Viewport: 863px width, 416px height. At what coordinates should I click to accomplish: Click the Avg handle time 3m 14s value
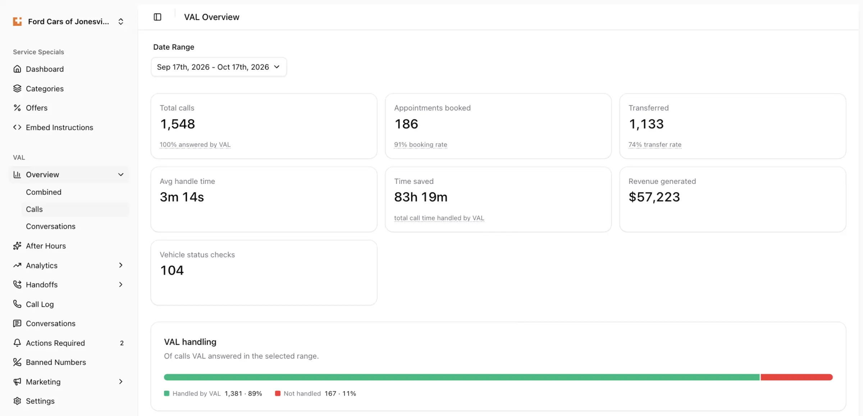coord(182,197)
